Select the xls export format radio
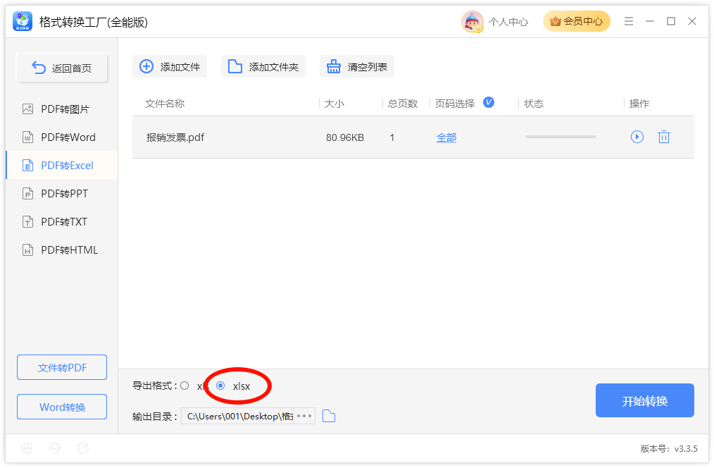The height and width of the screenshot is (468, 714). tap(184, 386)
